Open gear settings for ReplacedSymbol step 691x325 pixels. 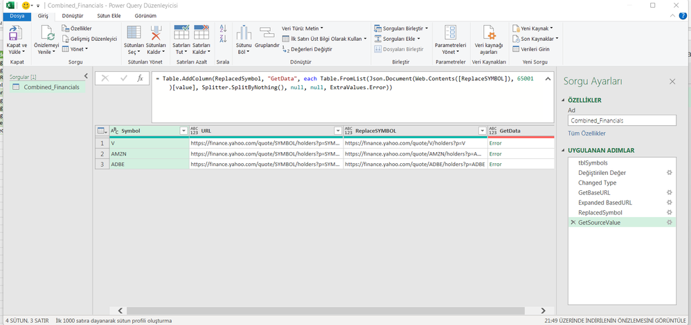(x=670, y=212)
